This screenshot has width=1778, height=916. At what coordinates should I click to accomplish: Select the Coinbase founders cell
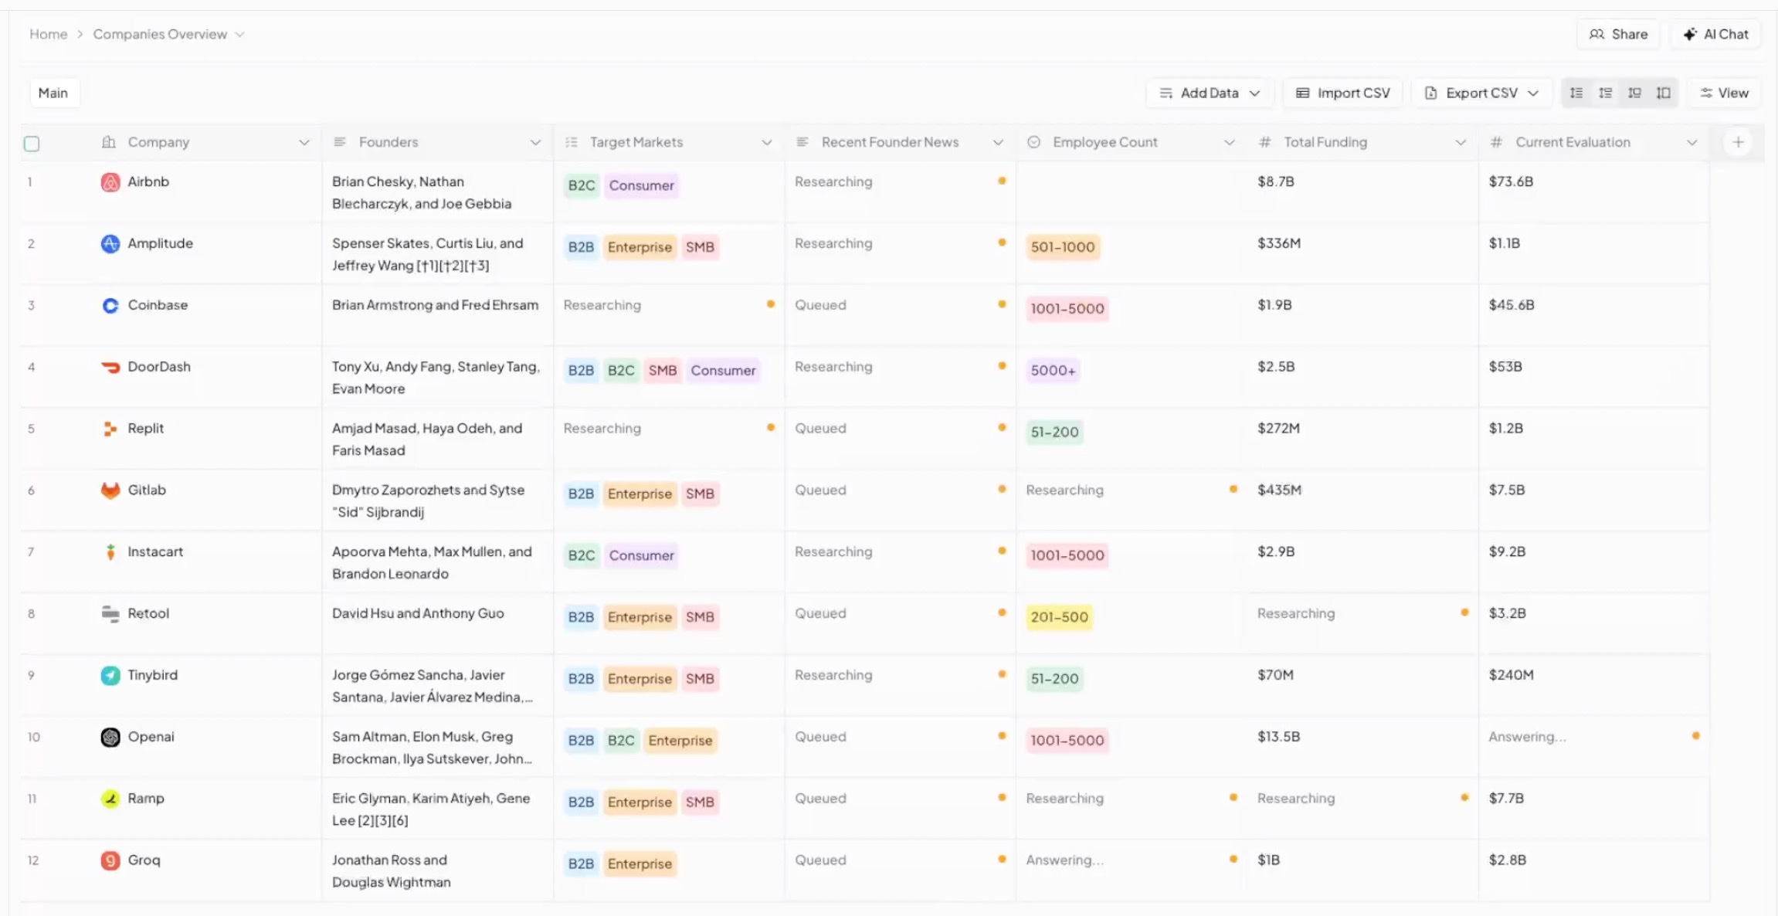[x=437, y=315]
